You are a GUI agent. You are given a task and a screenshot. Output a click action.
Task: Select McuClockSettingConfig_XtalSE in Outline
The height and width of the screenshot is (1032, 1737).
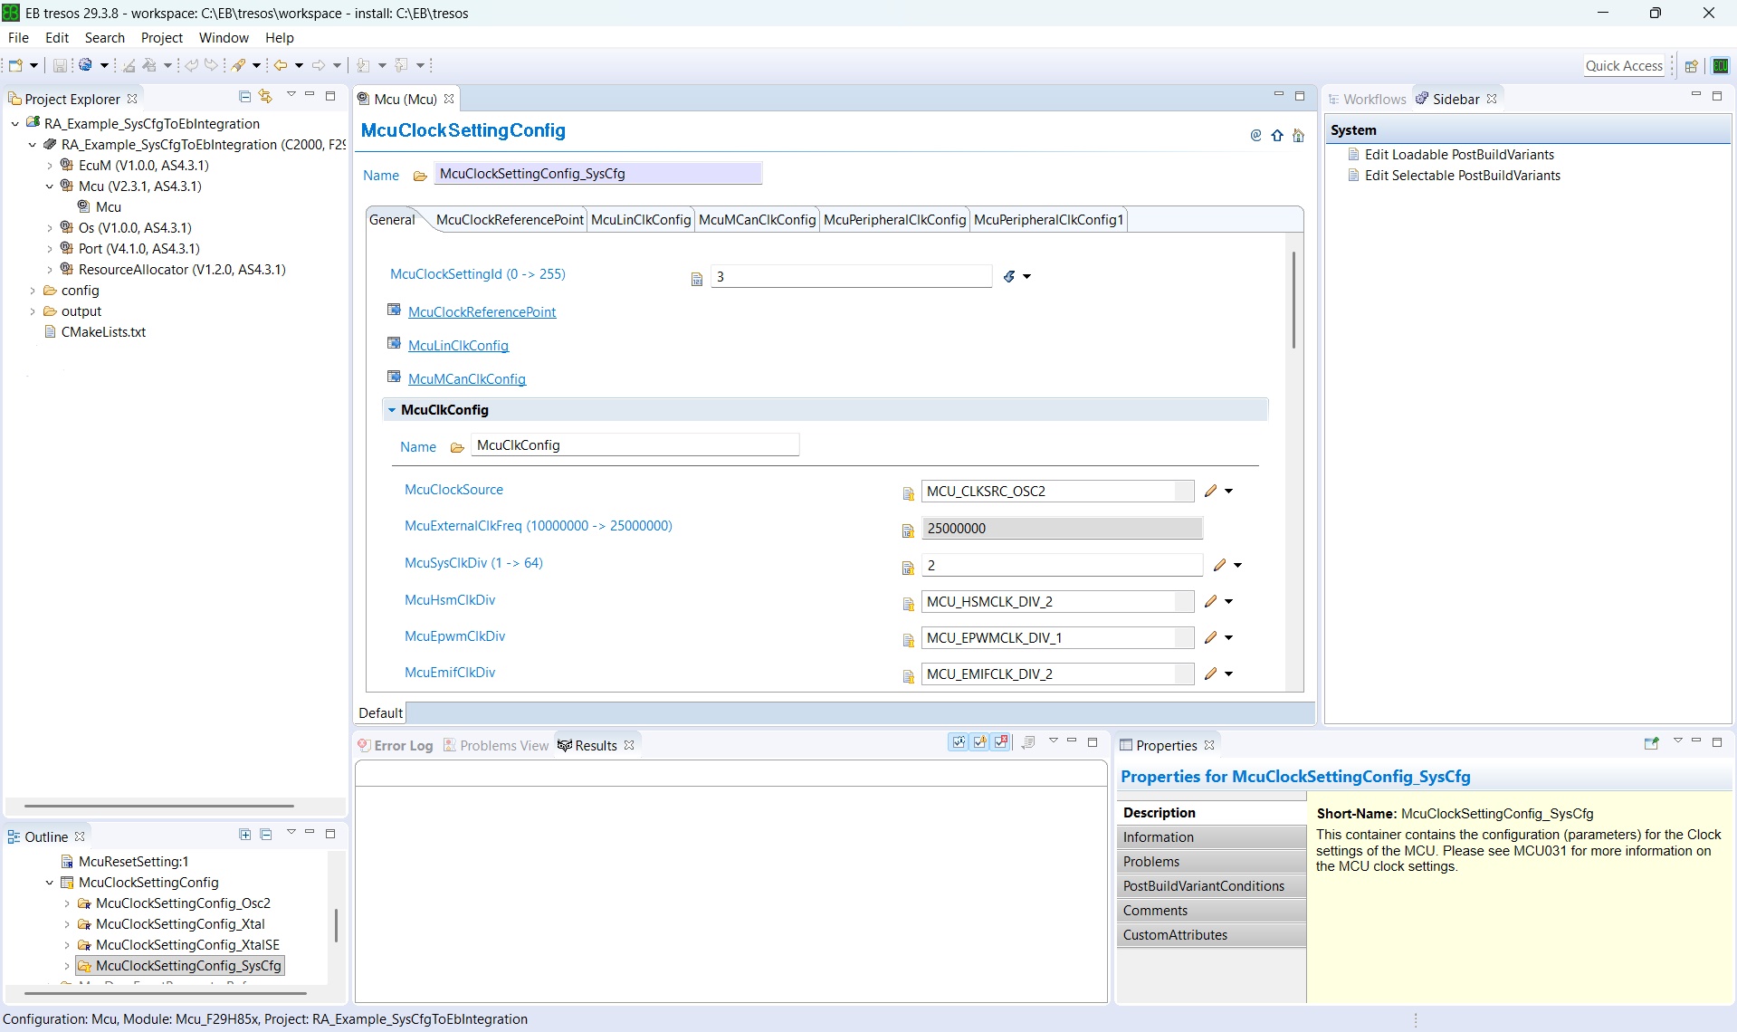click(x=187, y=945)
